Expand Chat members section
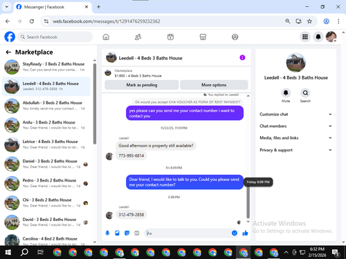Viewport: 346px width, 259px height. click(295, 126)
